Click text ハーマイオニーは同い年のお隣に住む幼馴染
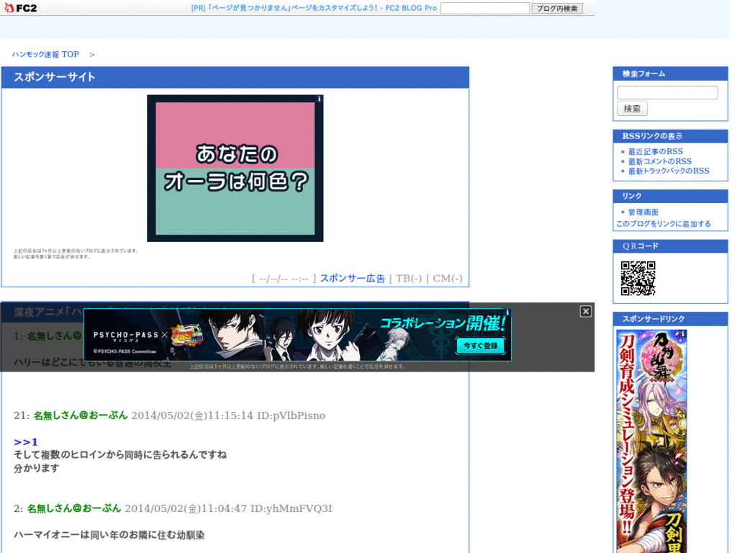 point(109,535)
